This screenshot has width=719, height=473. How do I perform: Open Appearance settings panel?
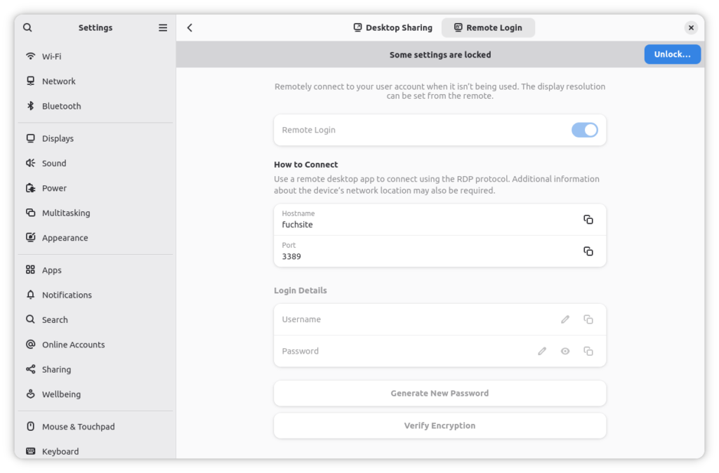[95, 237]
